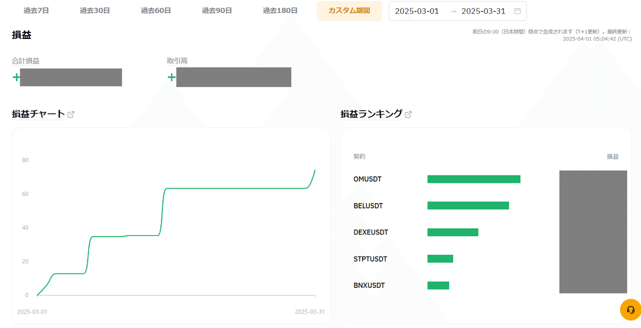
Task: Click the OMUSDT ranking bar
Action: (473, 179)
